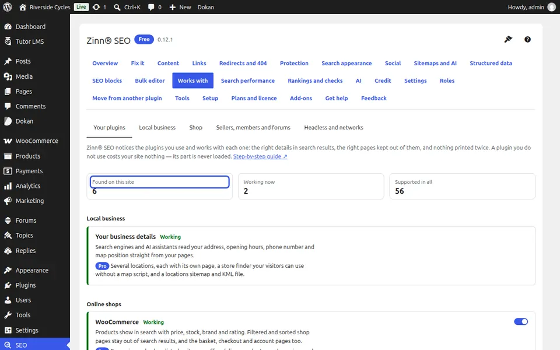
Task: Open the SEO sidebar menu item
Action: pyautogui.click(x=35, y=345)
